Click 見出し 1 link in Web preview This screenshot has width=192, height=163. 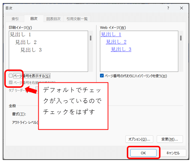coord(111,34)
